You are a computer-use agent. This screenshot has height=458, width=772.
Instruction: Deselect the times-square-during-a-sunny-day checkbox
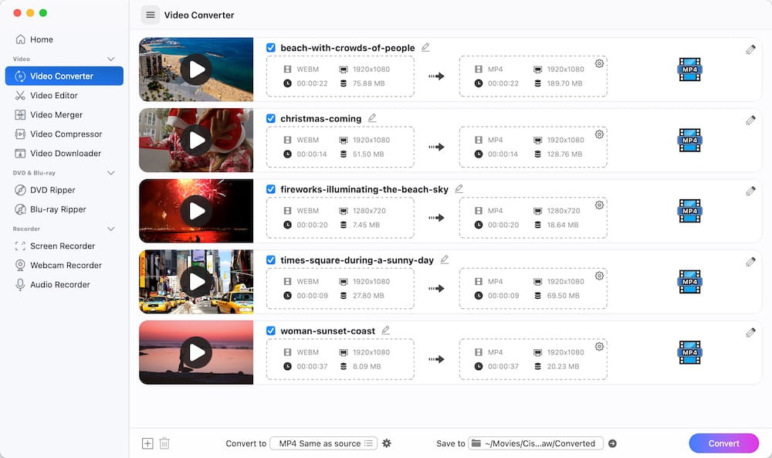[x=271, y=260]
